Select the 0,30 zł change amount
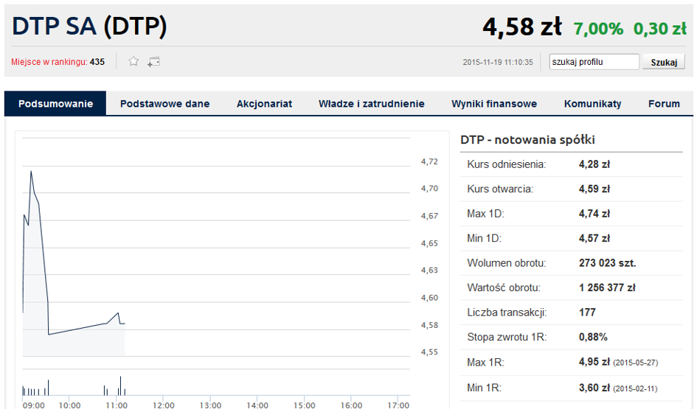 tap(660, 29)
